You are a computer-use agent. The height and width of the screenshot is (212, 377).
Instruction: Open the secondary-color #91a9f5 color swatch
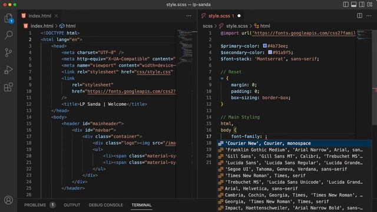[270, 52]
